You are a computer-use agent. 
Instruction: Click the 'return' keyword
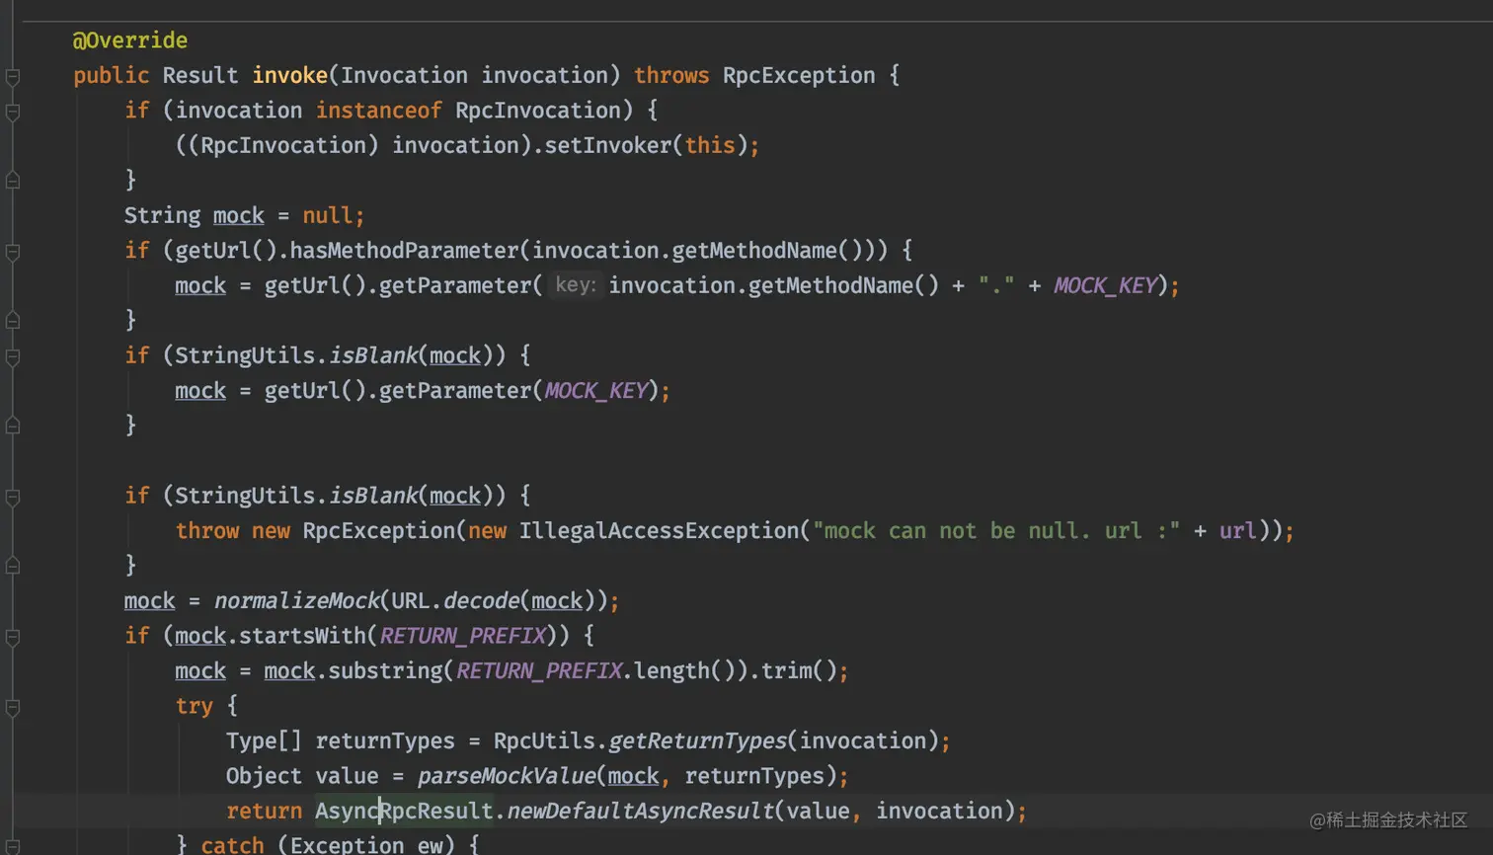click(264, 812)
